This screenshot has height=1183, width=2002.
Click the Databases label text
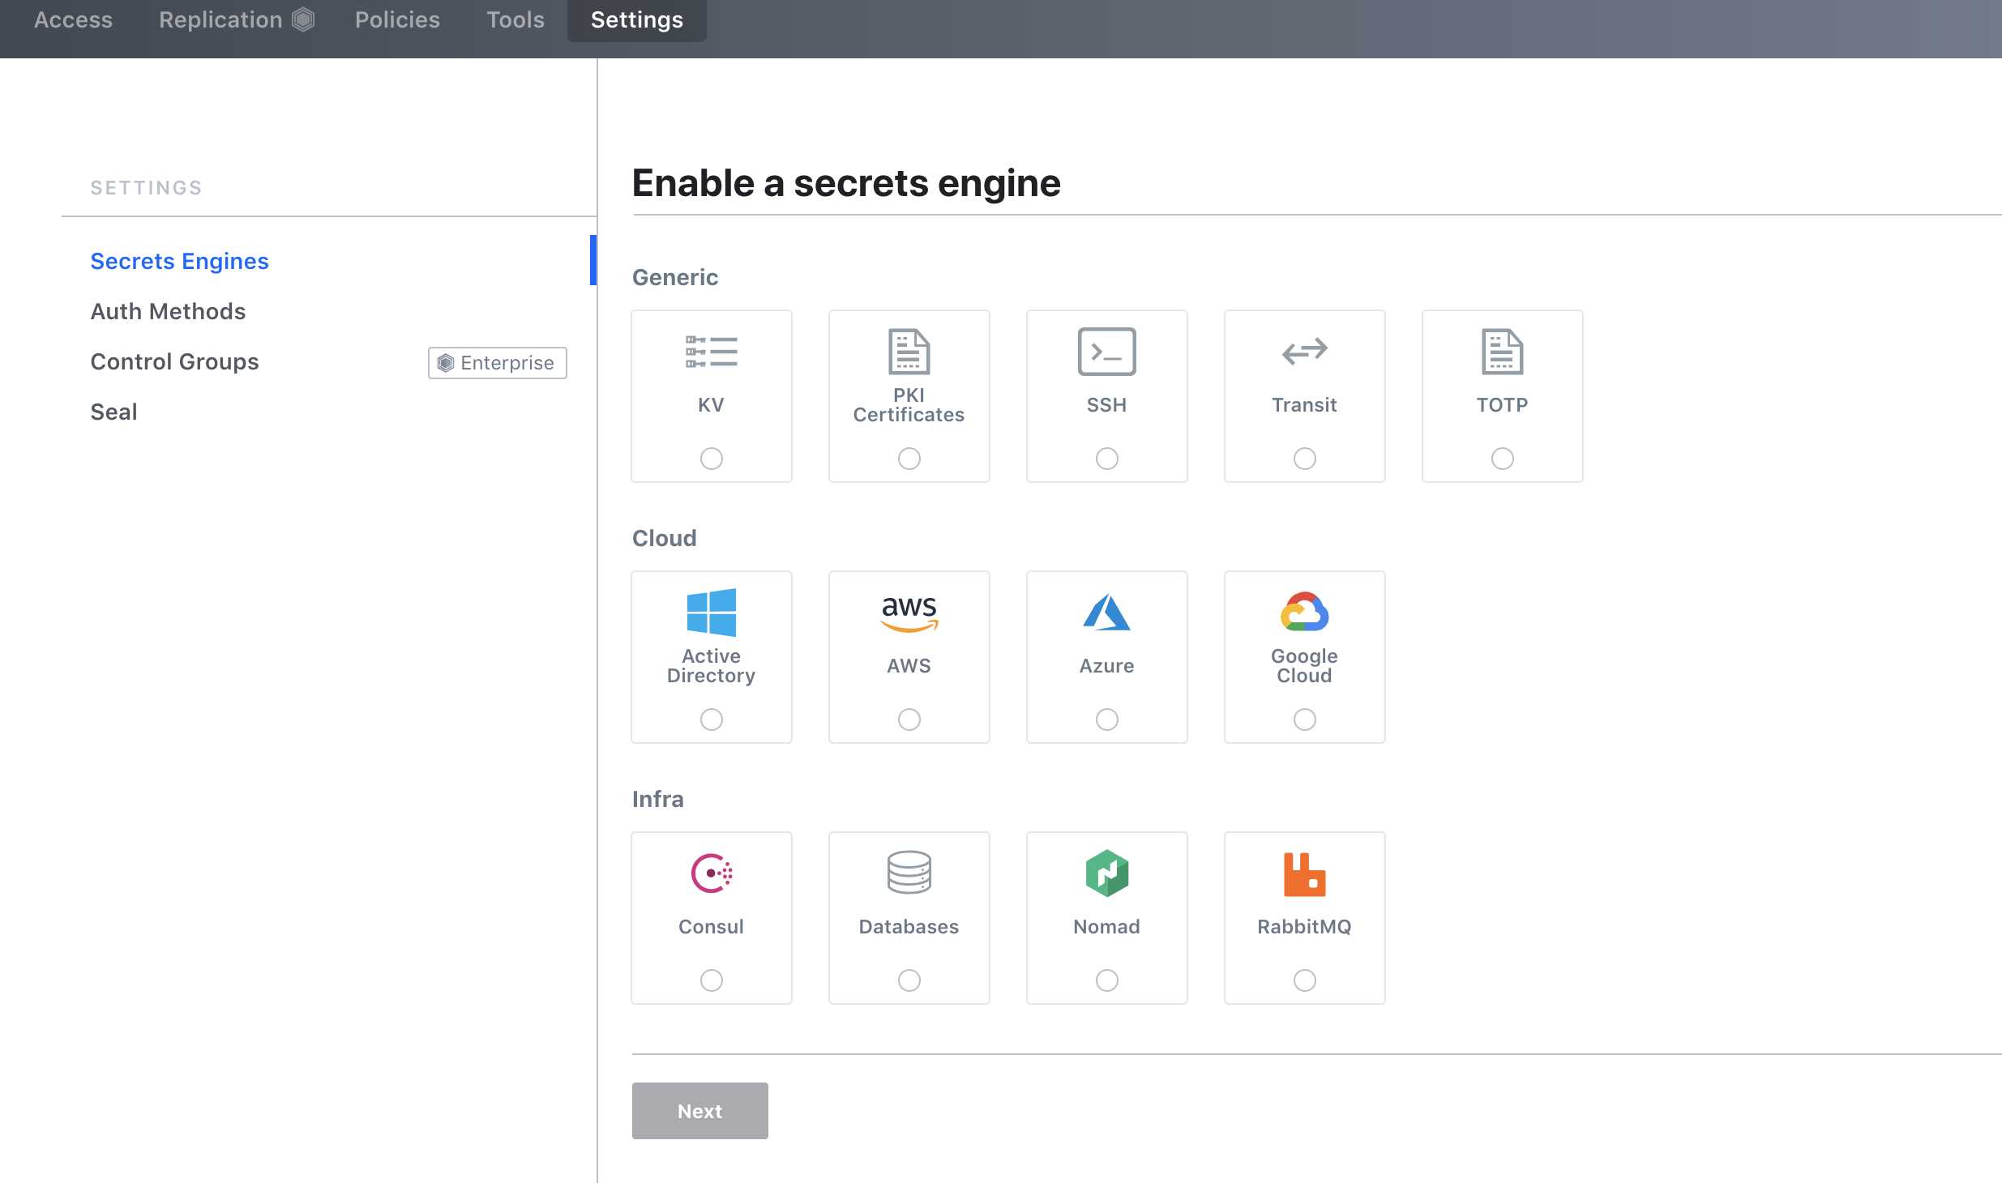click(x=909, y=927)
